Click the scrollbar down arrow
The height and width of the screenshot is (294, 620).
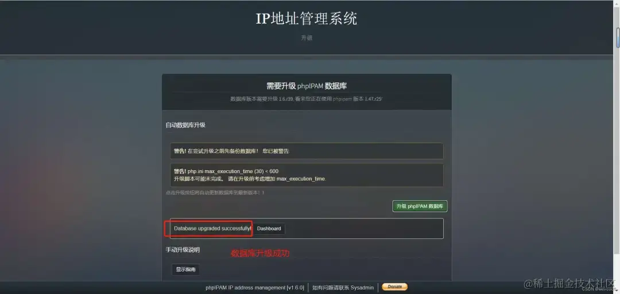pos(617,291)
